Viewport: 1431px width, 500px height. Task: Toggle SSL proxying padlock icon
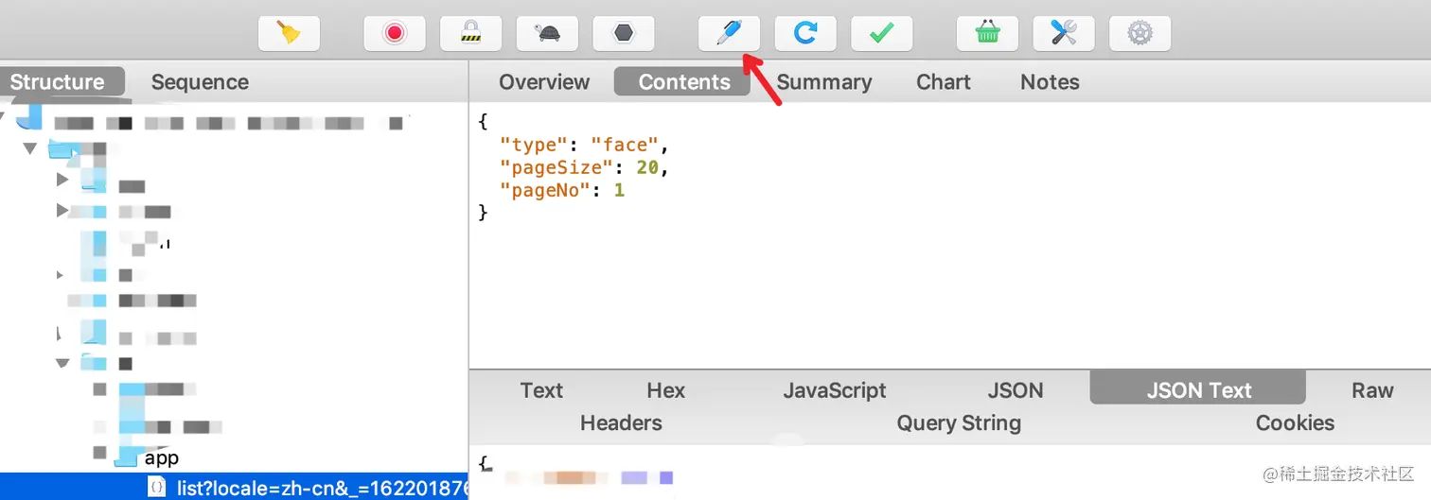(x=470, y=33)
